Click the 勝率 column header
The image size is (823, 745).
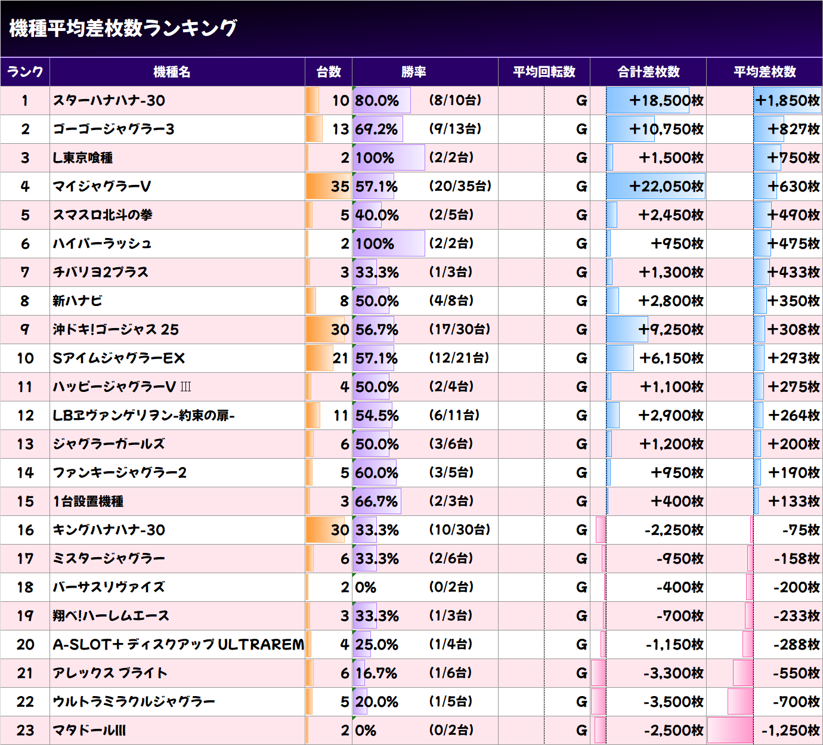click(425, 72)
